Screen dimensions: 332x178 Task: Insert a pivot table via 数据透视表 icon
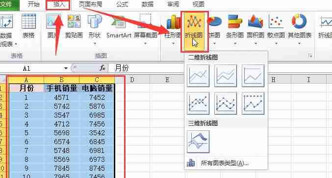6,21
